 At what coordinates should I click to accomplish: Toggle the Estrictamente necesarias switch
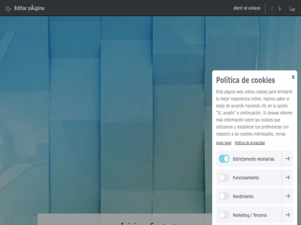224,158
